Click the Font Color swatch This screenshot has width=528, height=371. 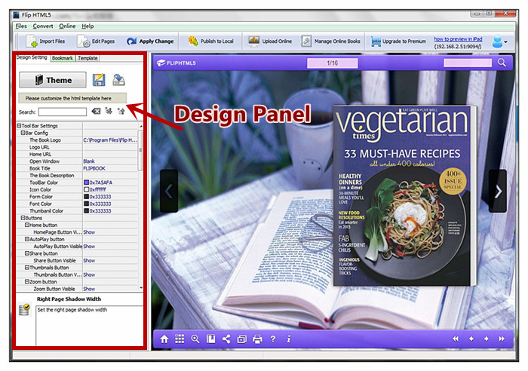(x=86, y=204)
